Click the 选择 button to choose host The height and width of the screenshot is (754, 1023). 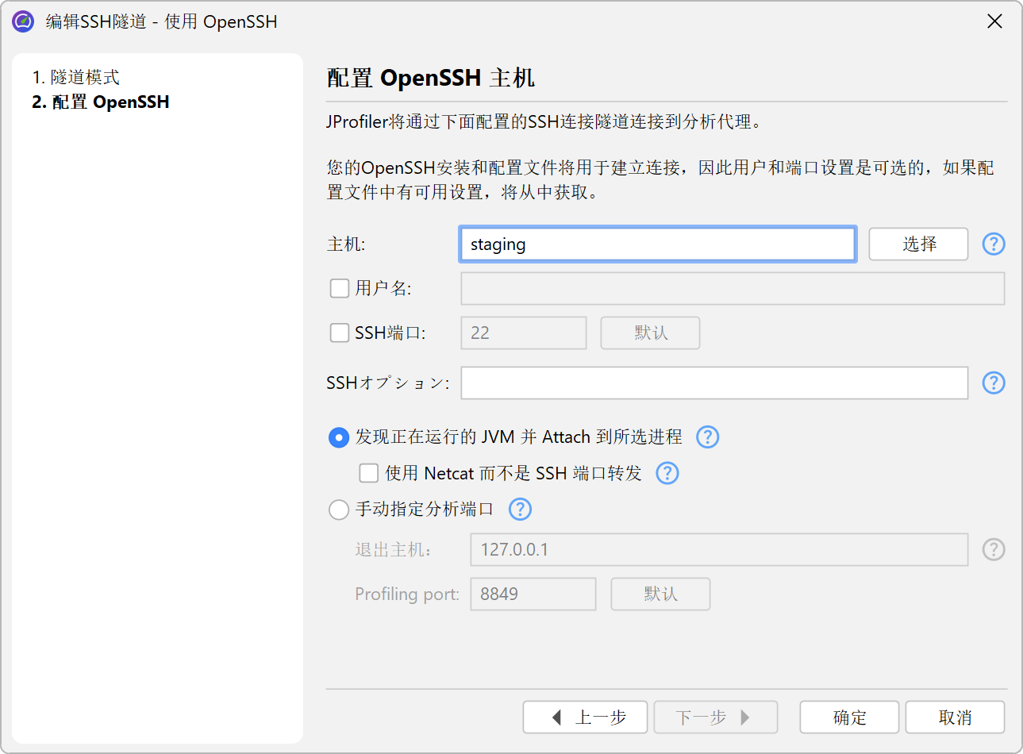pyautogui.click(x=918, y=244)
